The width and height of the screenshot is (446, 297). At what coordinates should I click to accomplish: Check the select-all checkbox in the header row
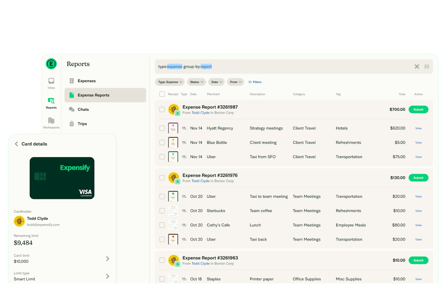[162, 94]
